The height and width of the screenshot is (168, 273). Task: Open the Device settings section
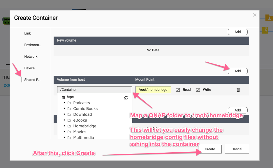coord(29,68)
